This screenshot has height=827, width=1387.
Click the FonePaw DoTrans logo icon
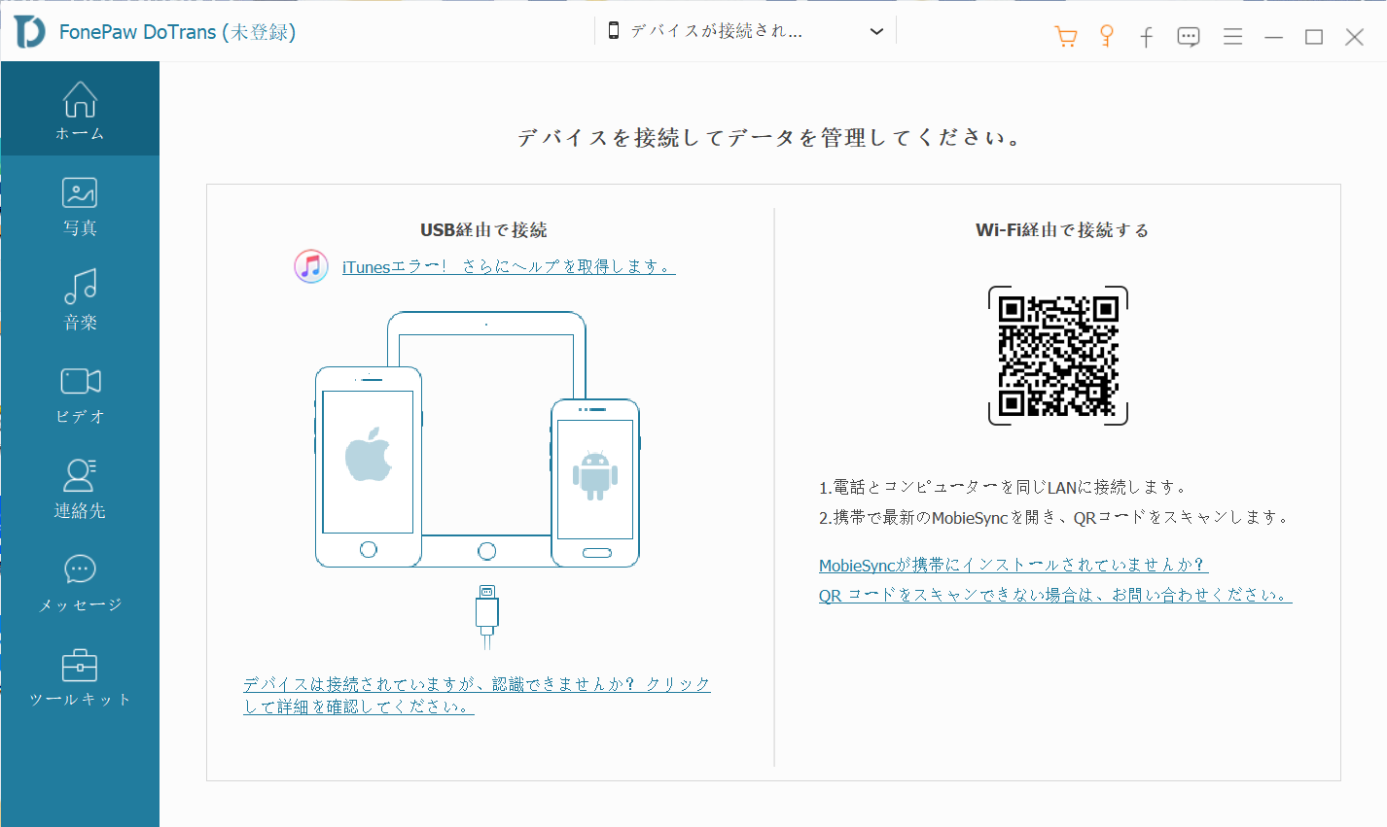(29, 31)
